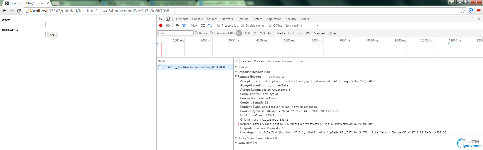Open the Console panel

click(x=197, y=19)
